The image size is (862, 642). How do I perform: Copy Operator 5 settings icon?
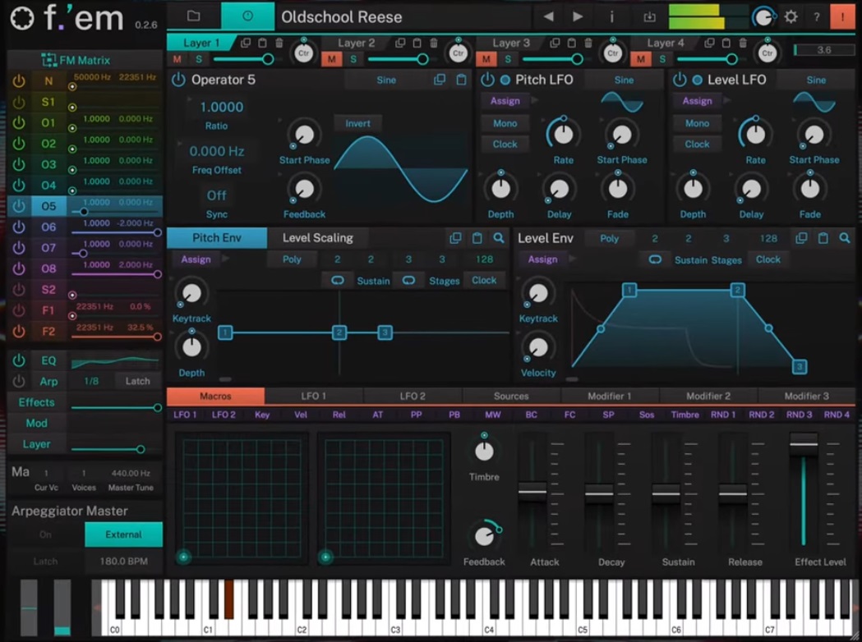tap(440, 80)
